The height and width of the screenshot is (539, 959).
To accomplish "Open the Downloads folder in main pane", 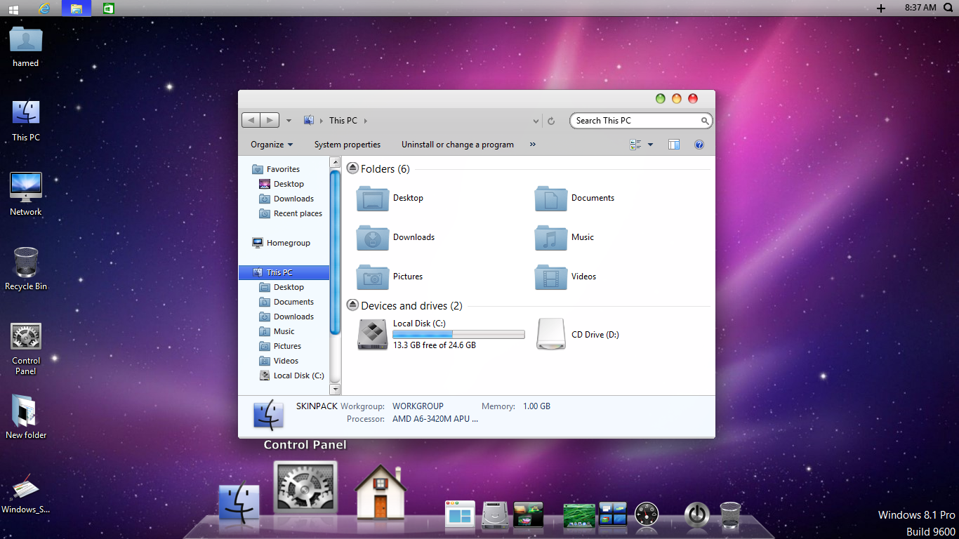I will (396, 237).
